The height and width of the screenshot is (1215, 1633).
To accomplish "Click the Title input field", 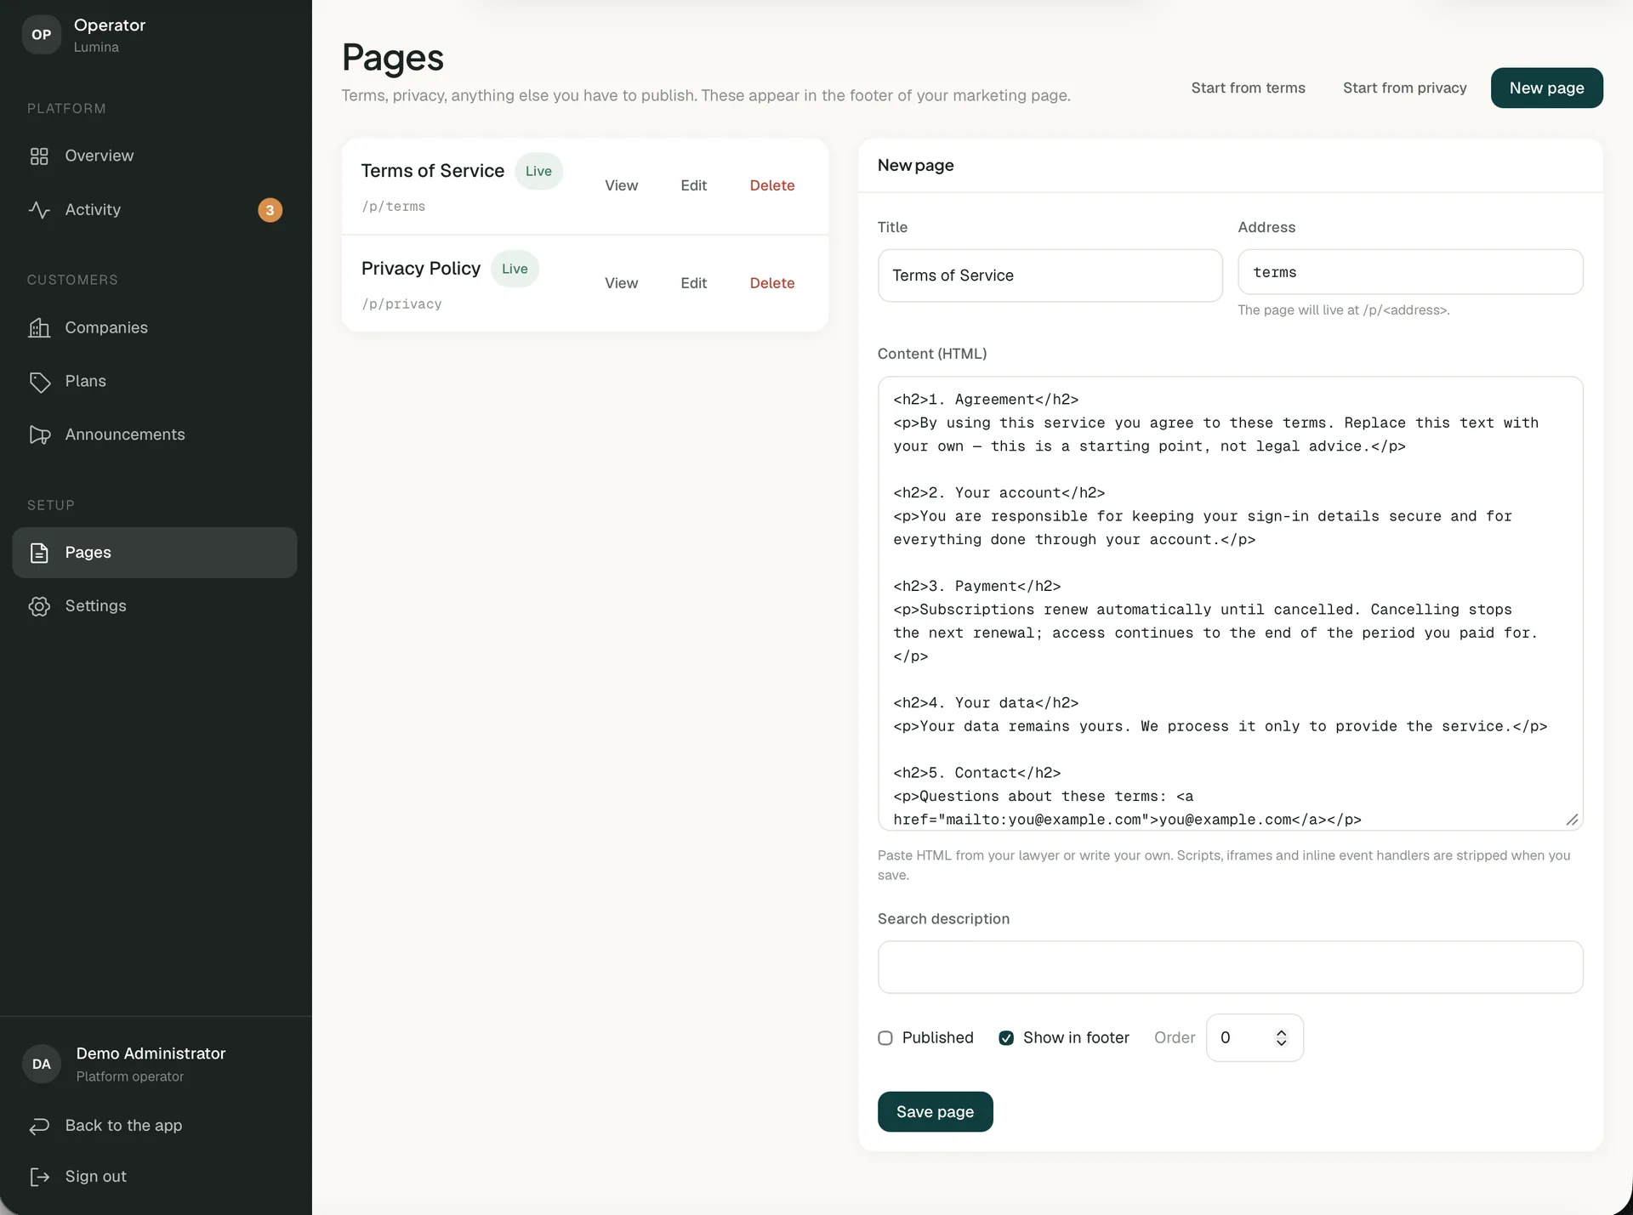I will click(x=1050, y=276).
